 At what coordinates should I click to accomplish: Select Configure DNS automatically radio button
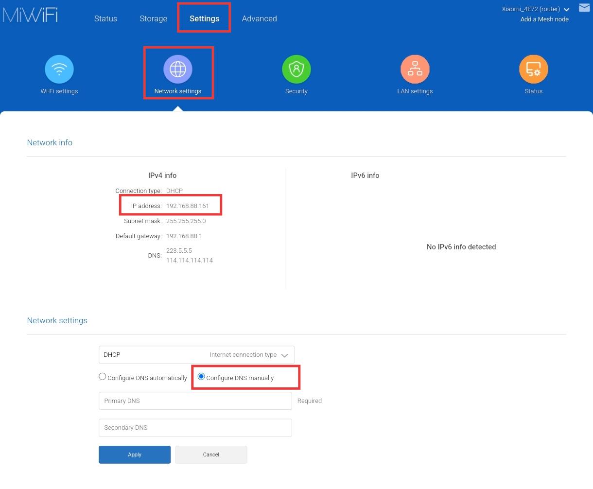click(103, 377)
